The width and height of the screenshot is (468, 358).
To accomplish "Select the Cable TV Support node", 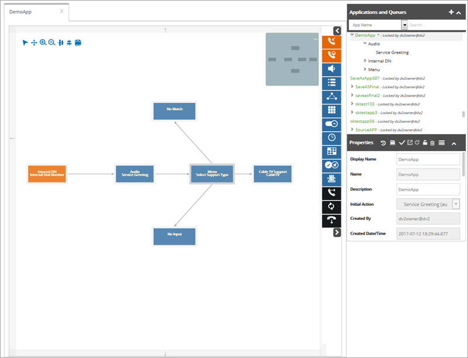I will [273, 174].
